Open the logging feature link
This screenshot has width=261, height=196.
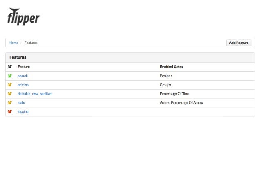click(23, 112)
